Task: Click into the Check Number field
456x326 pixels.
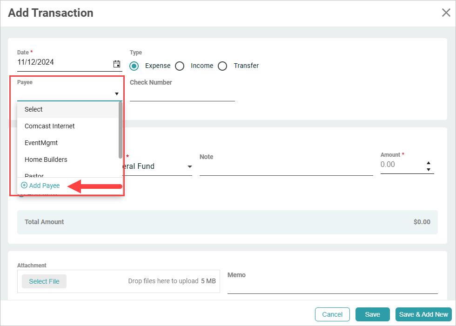Action: (x=182, y=94)
